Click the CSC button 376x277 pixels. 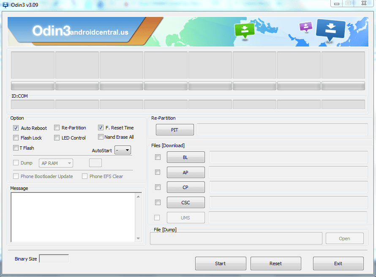[185, 202]
